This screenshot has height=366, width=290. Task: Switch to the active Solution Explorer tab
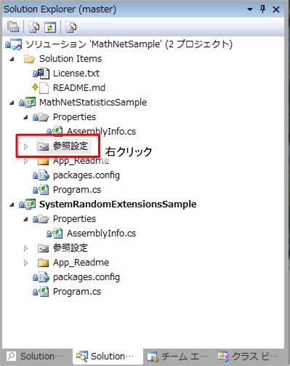[108, 357]
